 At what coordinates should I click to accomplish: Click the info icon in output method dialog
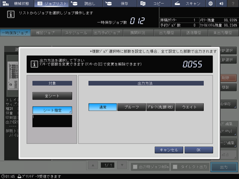pyautogui.click(x=34, y=64)
